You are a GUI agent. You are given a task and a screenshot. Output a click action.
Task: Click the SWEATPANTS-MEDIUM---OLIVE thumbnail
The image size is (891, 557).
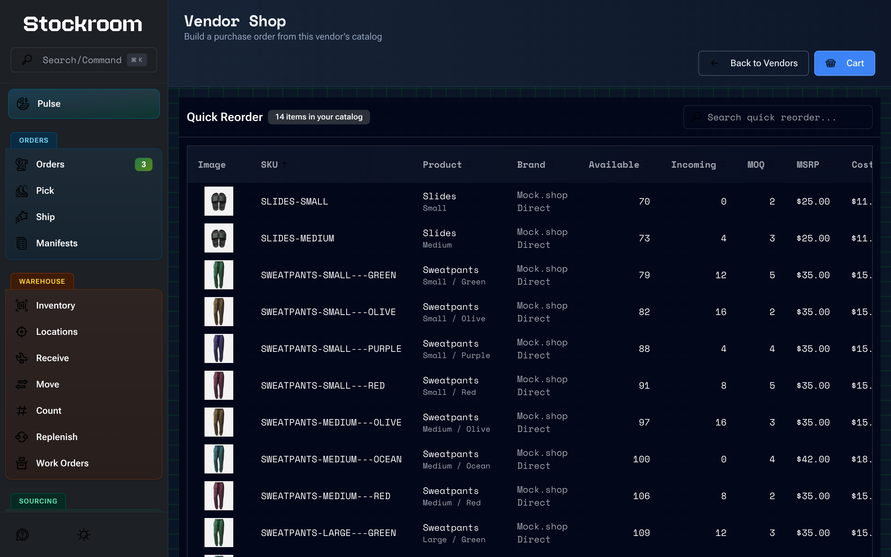pyautogui.click(x=219, y=422)
